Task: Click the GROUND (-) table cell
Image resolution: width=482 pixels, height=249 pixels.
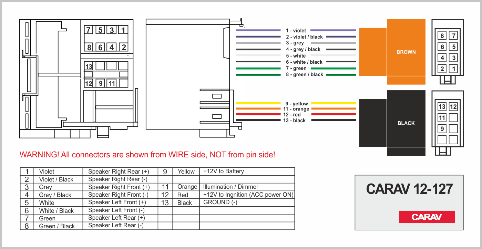Action: (247, 203)
